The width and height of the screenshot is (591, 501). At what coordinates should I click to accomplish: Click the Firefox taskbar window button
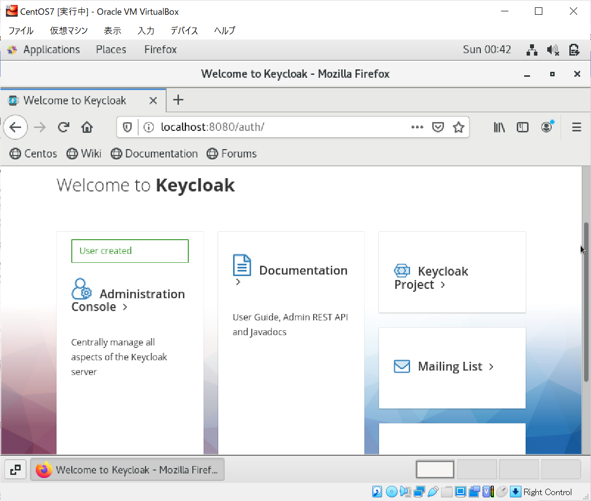[x=127, y=470]
